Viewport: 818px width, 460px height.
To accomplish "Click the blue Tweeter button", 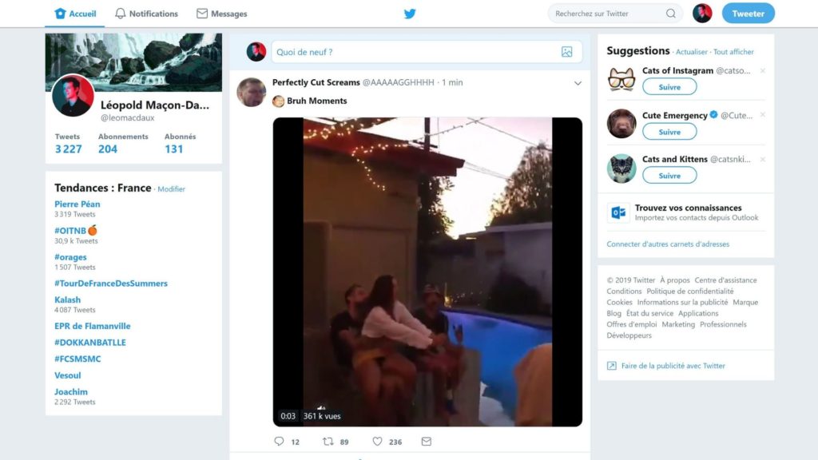I will 748,14.
